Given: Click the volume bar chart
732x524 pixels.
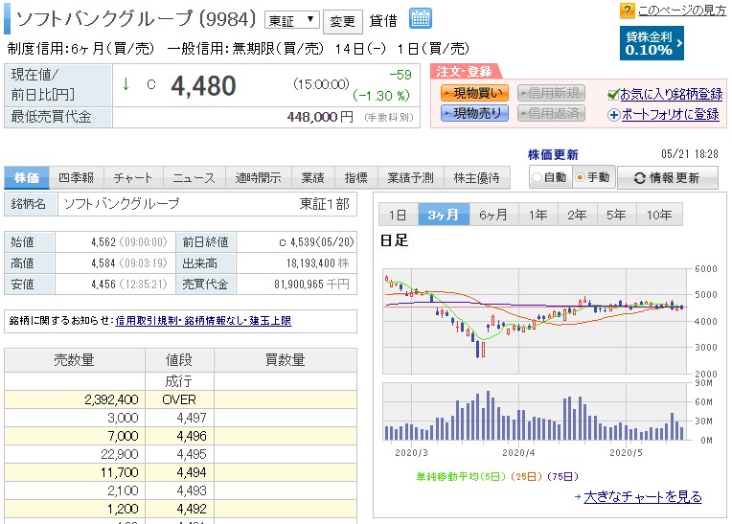Looking at the screenshot, I should [x=536, y=412].
